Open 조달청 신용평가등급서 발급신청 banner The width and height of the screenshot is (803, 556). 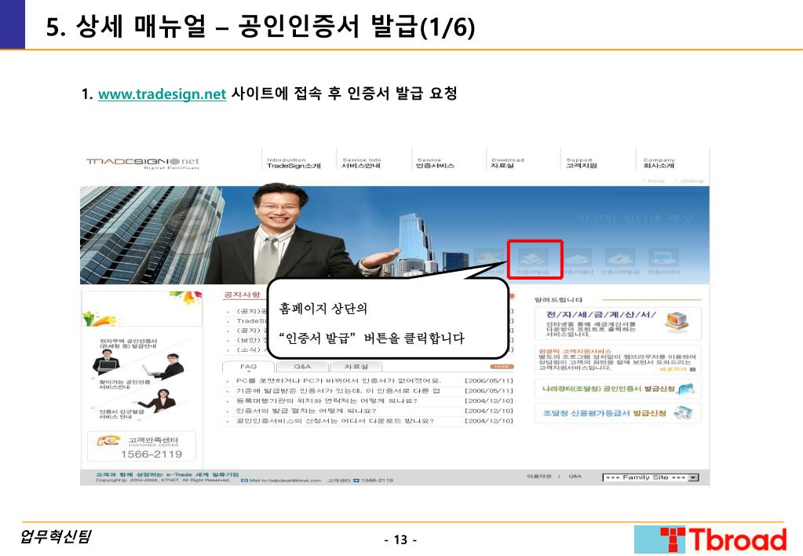pyautogui.click(x=618, y=413)
